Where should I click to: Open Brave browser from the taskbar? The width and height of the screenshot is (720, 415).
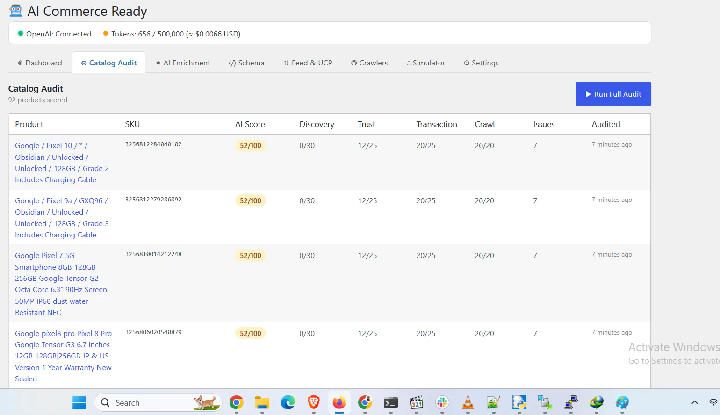pos(314,402)
